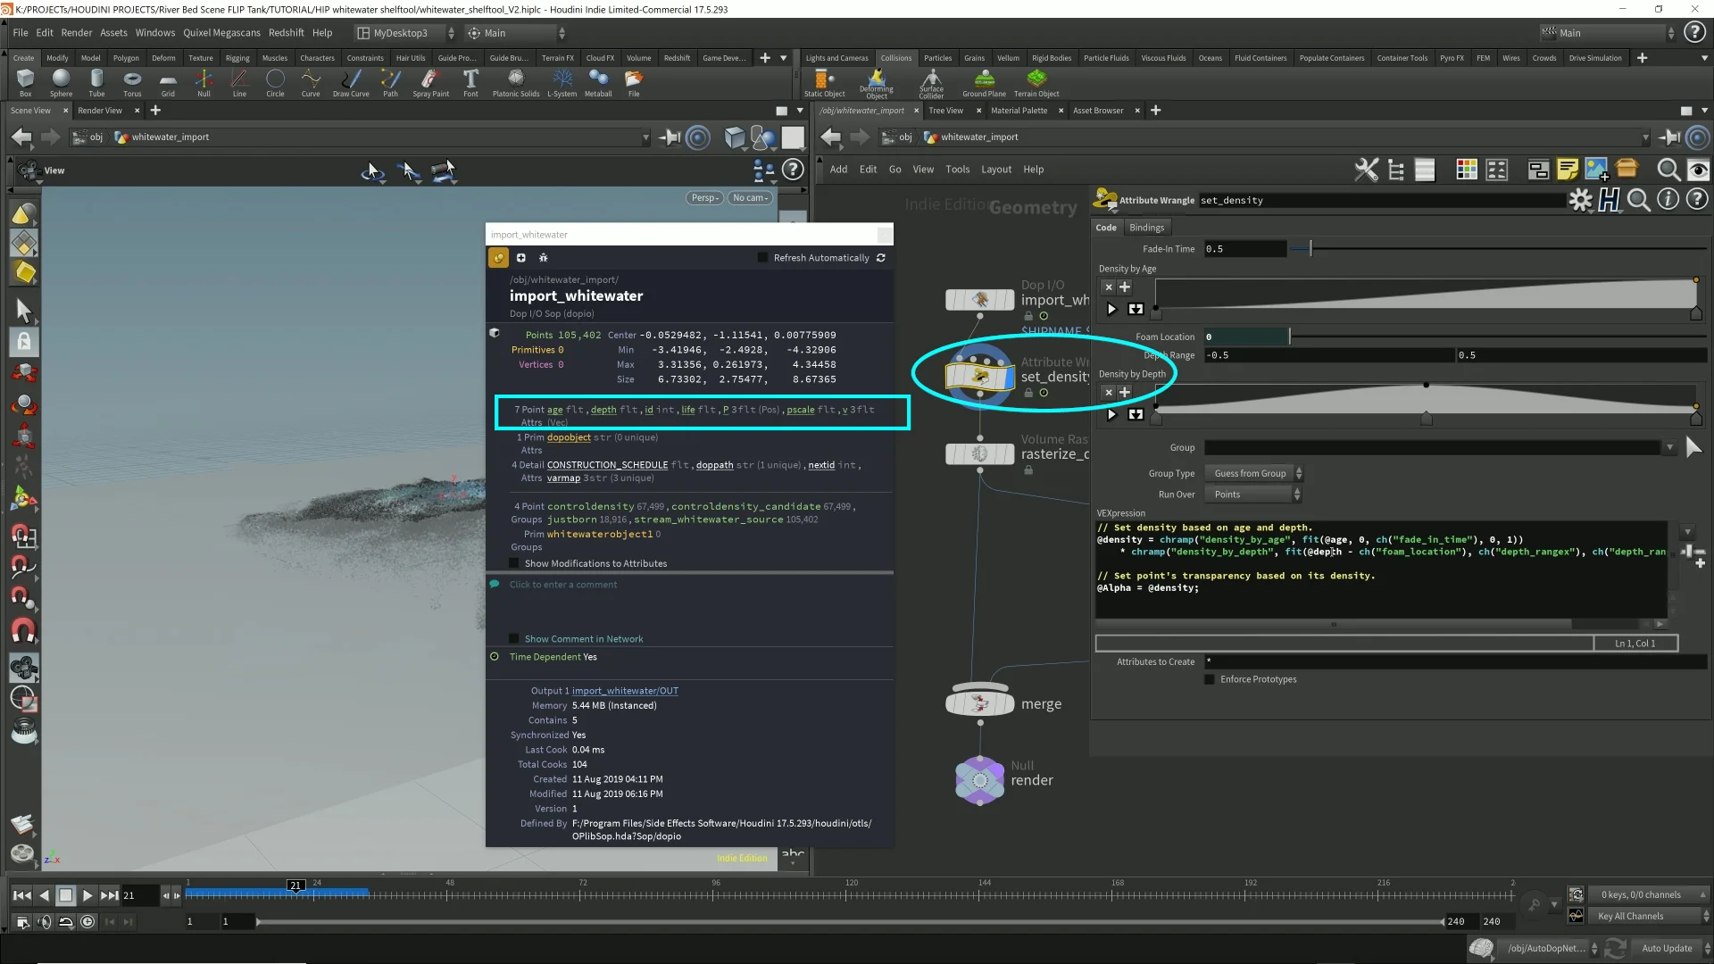This screenshot has height=964, width=1714.
Task: Click 'Click to enter a comment' field
Action: tap(563, 585)
